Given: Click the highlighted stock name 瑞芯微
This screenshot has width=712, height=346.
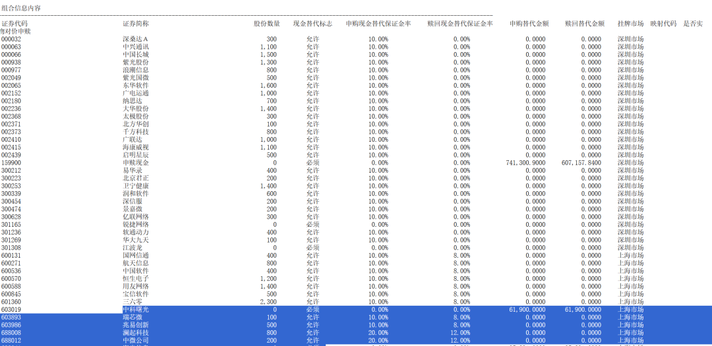Looking at the screenshot, I should coord(133,317).
